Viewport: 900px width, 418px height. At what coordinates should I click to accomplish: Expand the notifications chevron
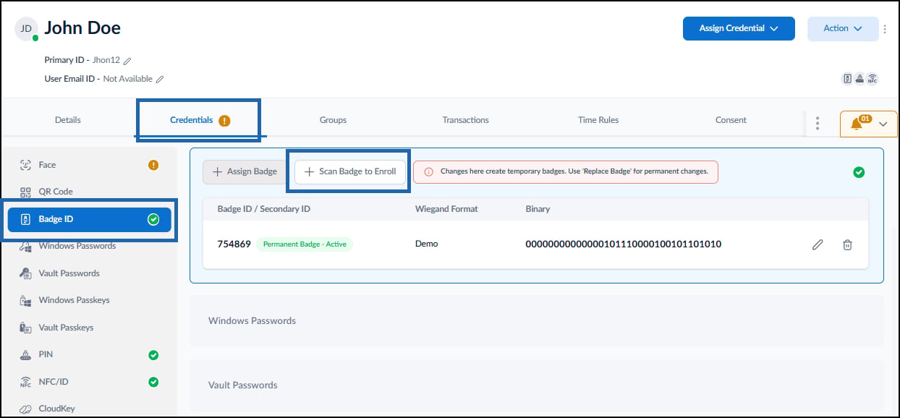[x=883, y=124]
